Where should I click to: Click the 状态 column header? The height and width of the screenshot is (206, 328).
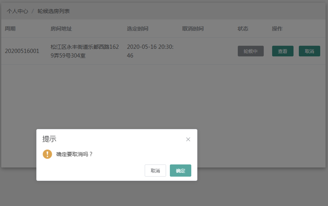coord(243,29)
